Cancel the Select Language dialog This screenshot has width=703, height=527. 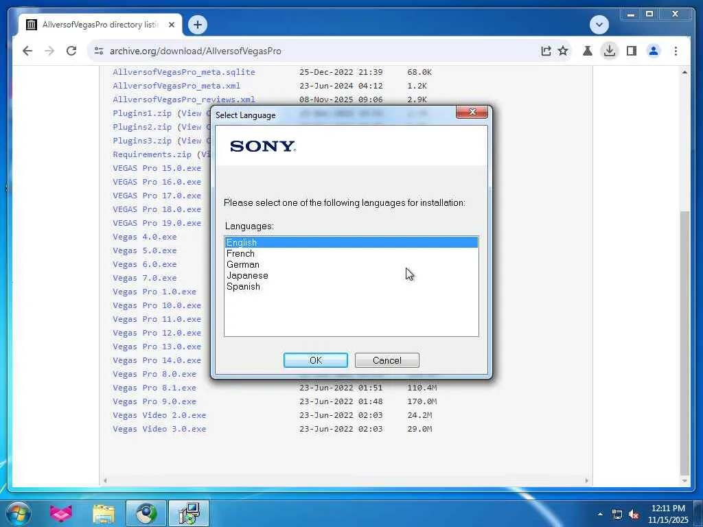[x=387, y=360]
